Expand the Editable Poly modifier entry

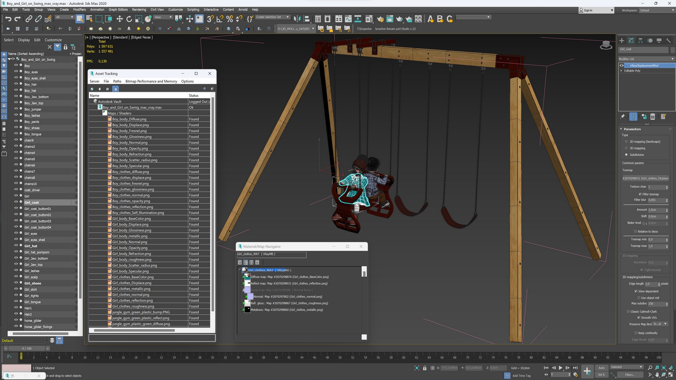[x=621, y=71]
